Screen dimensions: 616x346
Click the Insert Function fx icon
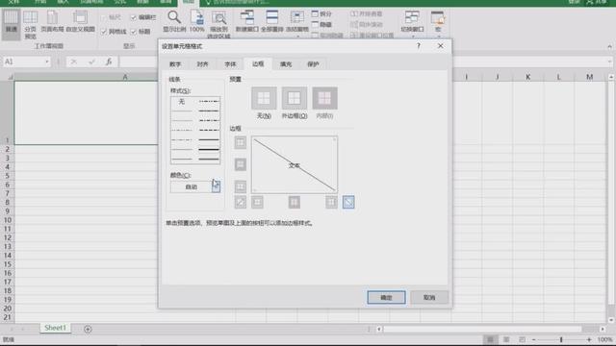109,62
